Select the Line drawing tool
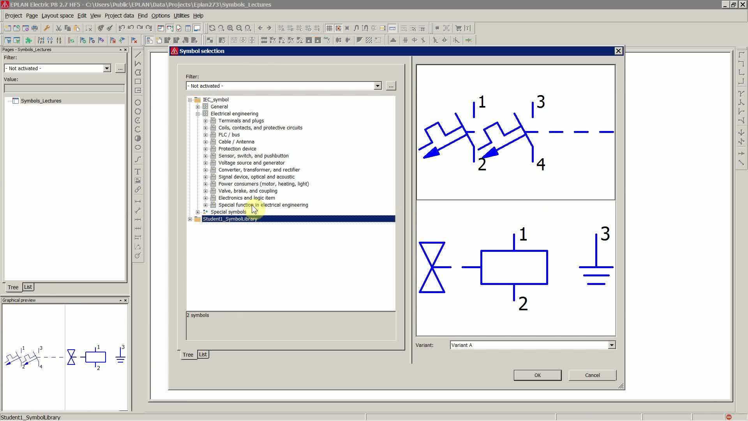The width and height of the screenshot is (748, 421). point(138,55)
